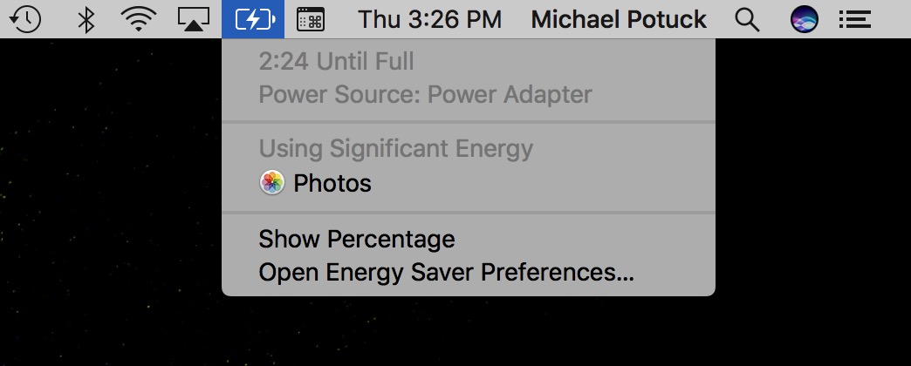Open the Thu 3:26 PM clock menu
Image resolution: width=911 pixels, height=366 pixels.
[429, 19]
